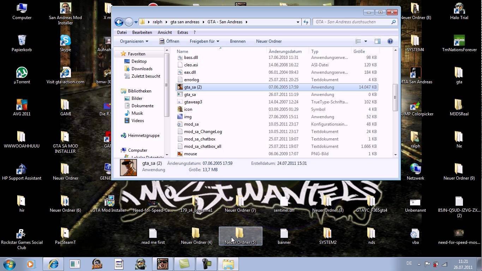This screenshot has height=271, width=482.
Task: Open the Netzwerk desktop icon
Action: click(x=415, y=172)
